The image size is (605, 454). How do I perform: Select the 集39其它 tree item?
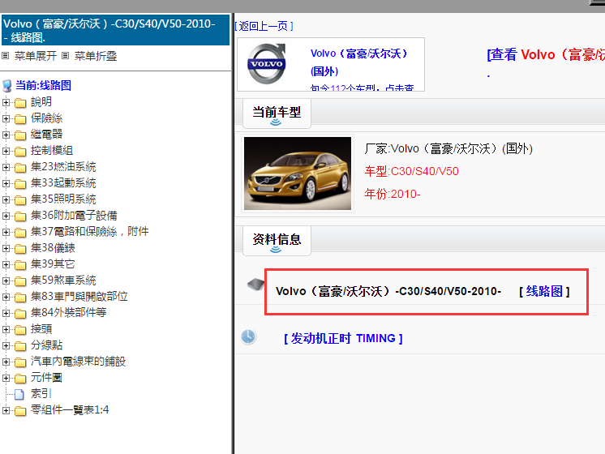[x=53, y=263]
